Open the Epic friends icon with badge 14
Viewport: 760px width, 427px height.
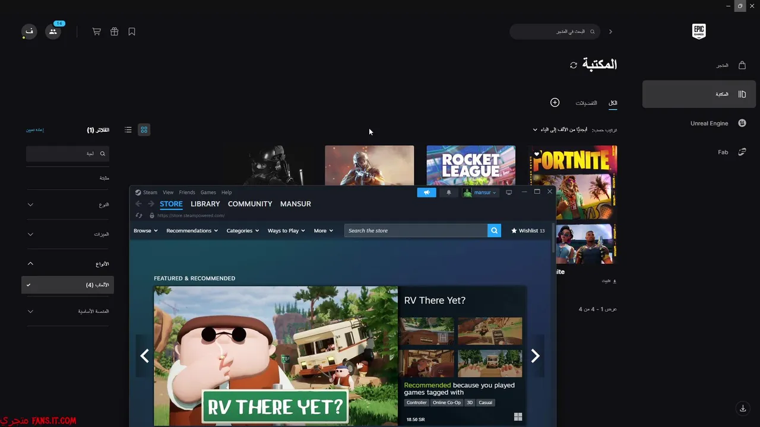[x=53, y=31]
